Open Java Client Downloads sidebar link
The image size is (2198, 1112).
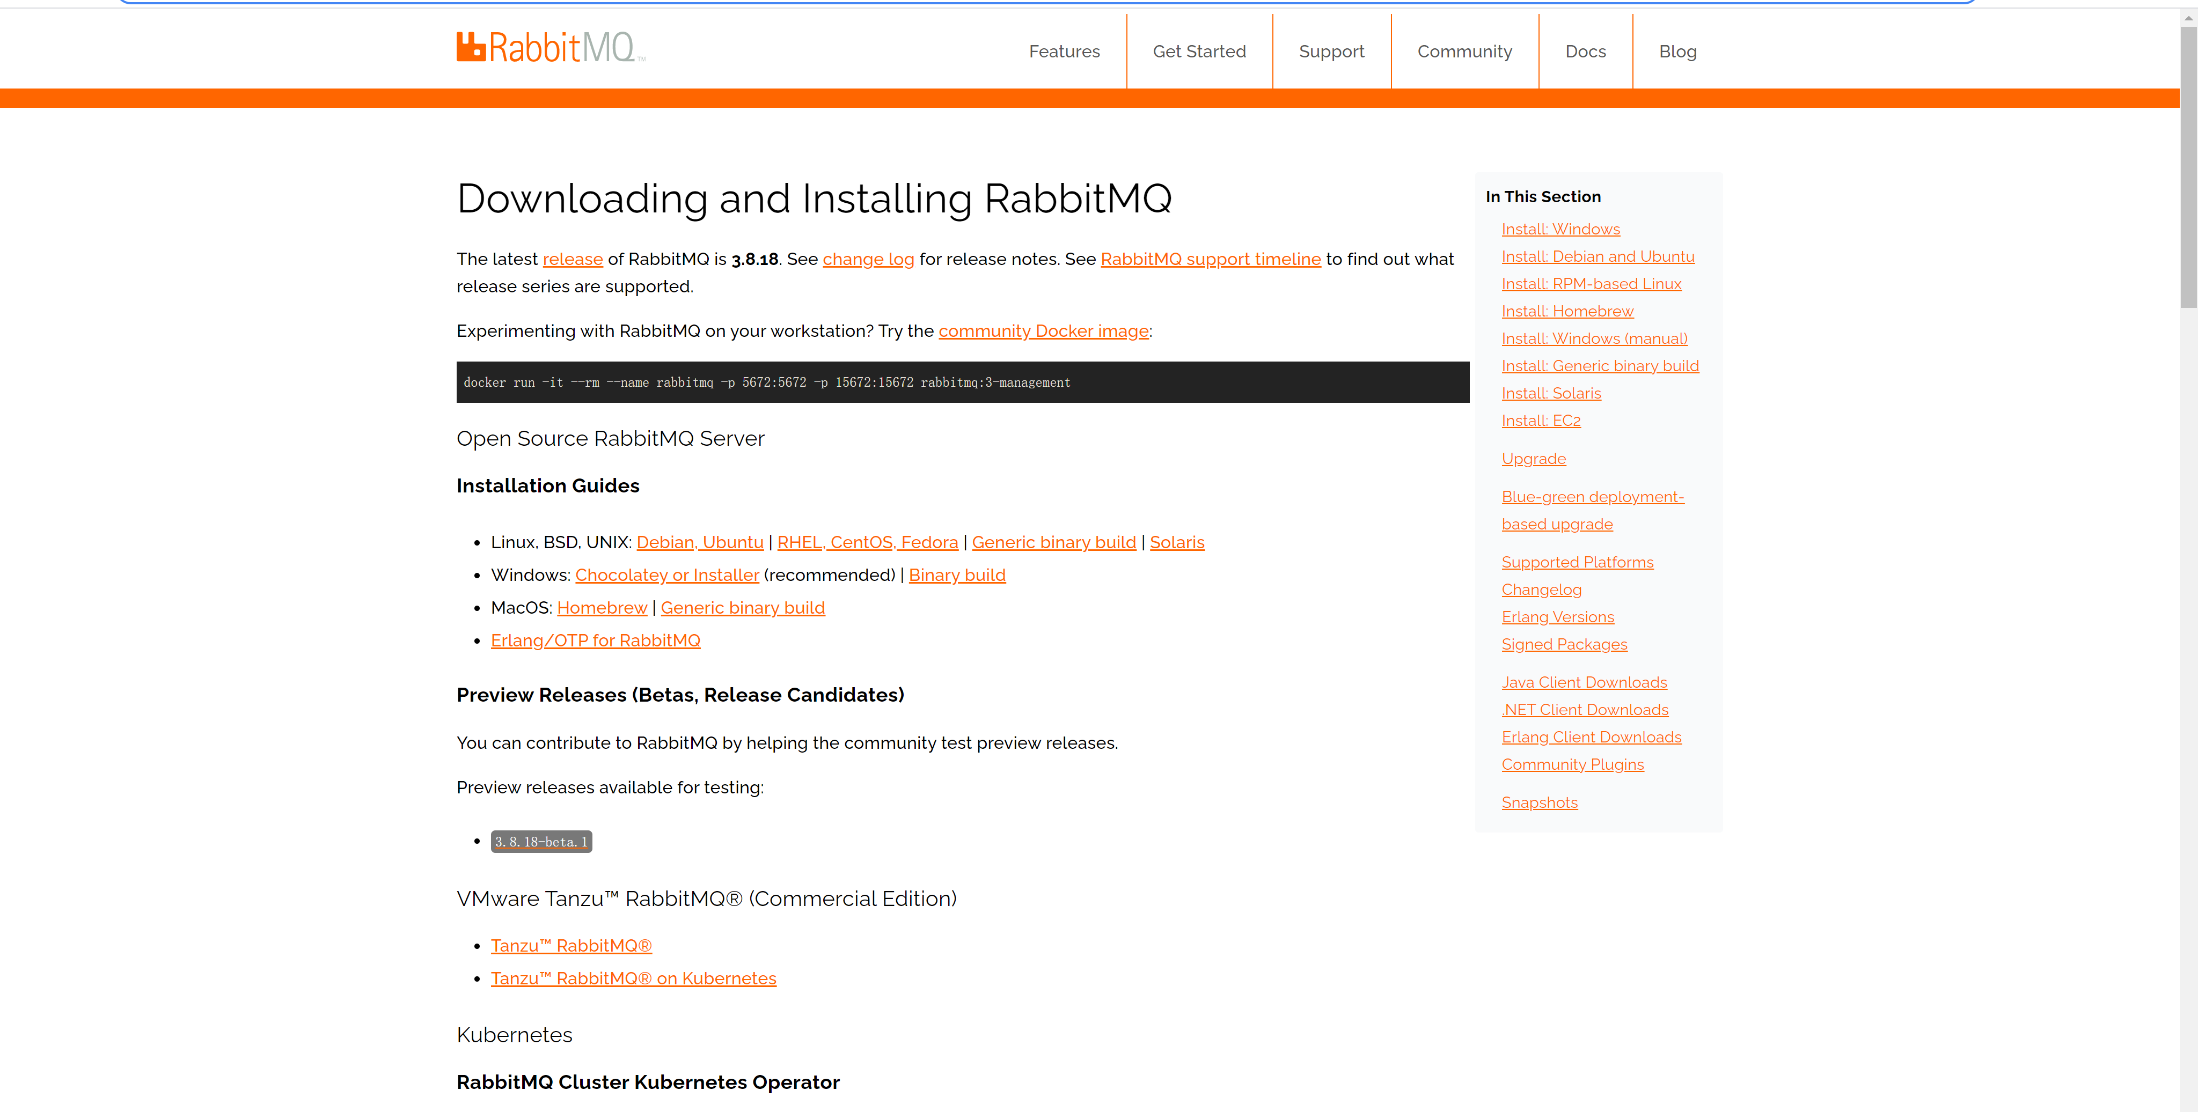[x=1584, y=682]
